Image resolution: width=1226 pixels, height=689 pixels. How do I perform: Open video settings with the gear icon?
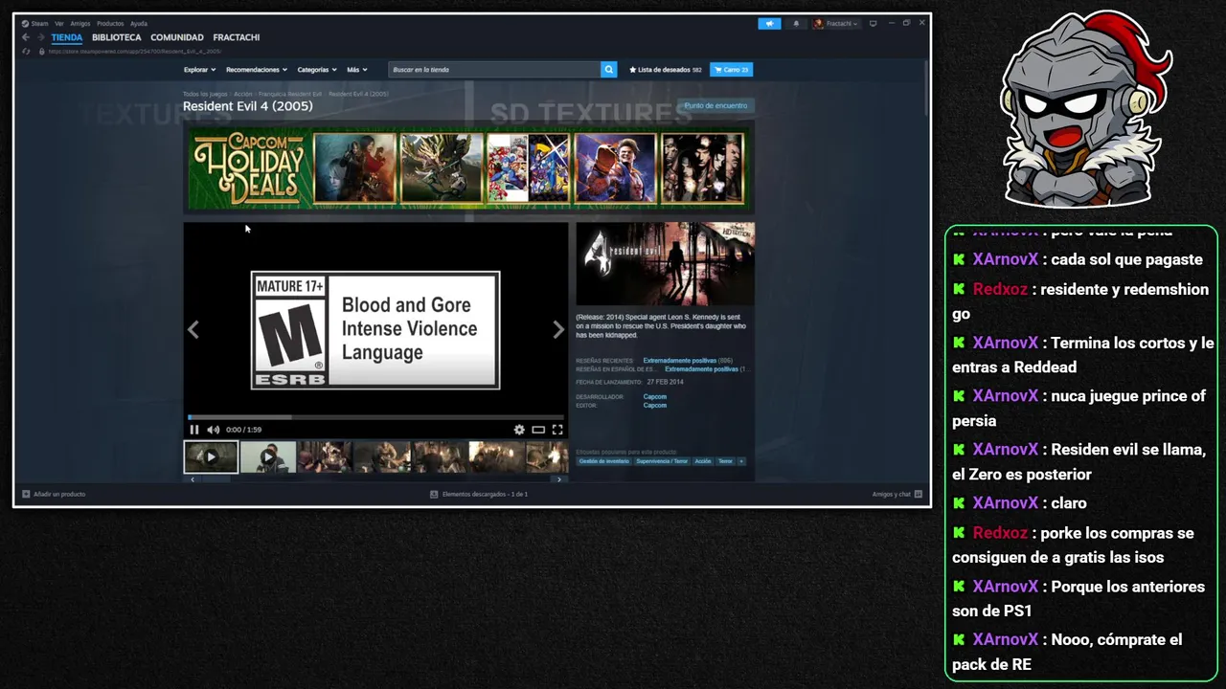[x=519, y=430]
